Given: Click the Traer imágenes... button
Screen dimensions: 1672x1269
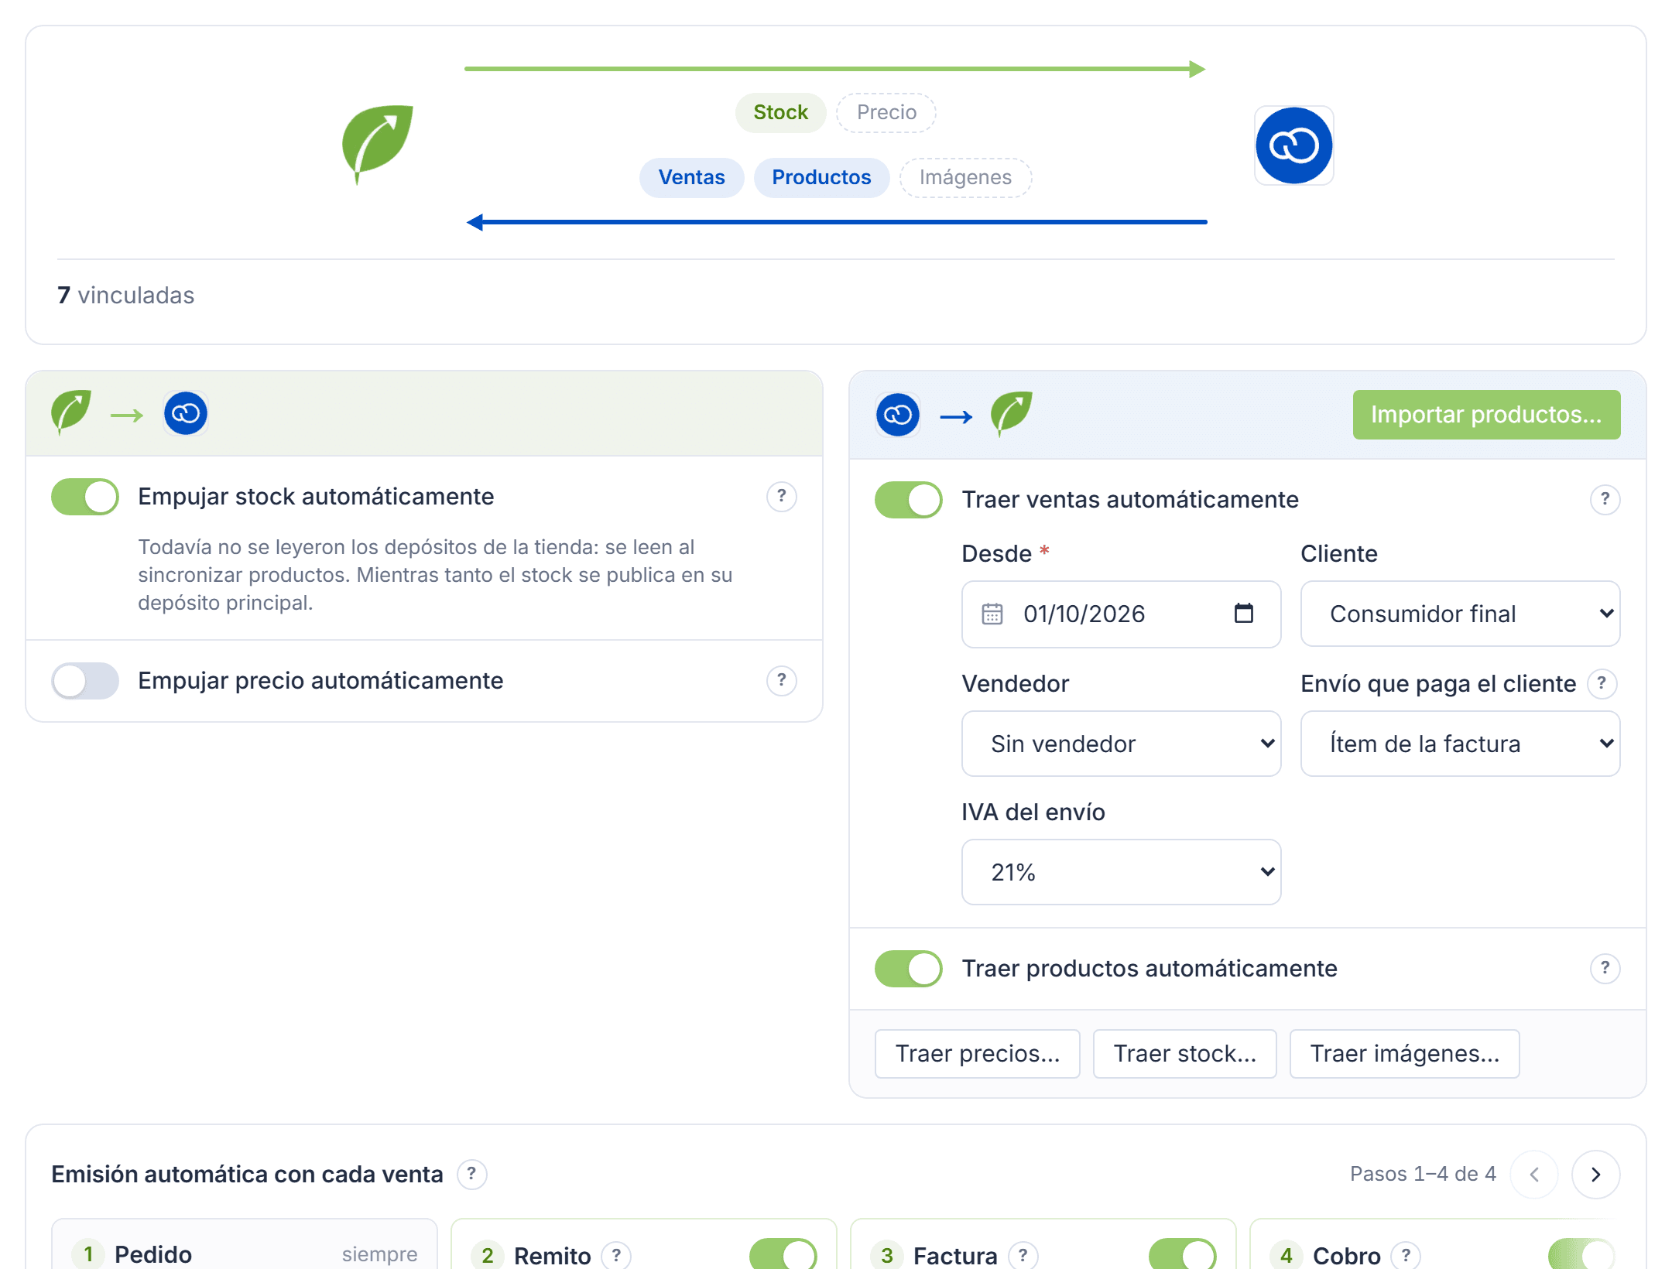Looking at the screenshot, I should pos(1404,1053).
